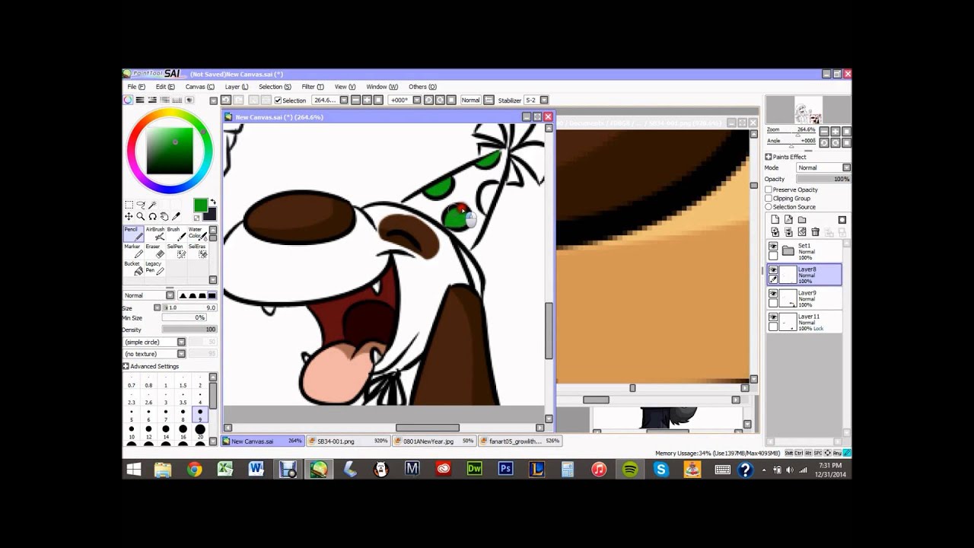
Task: Expand Advanced Settings
Action: (126, 366)
